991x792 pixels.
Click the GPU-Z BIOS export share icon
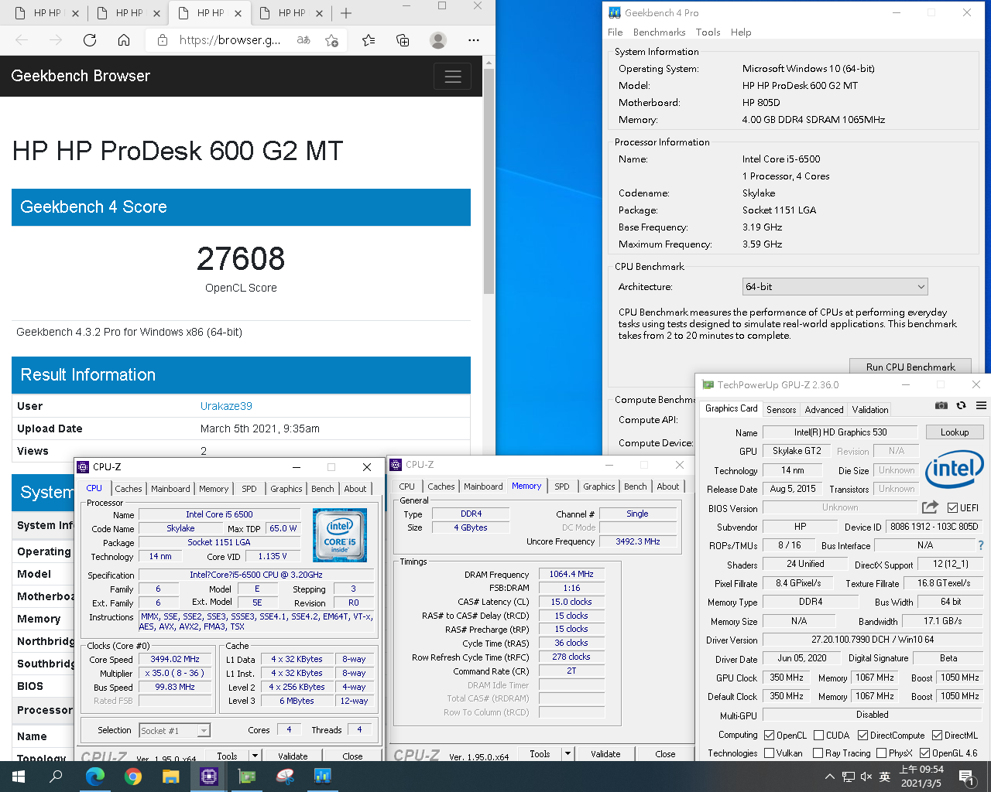[x=931, y=507]
